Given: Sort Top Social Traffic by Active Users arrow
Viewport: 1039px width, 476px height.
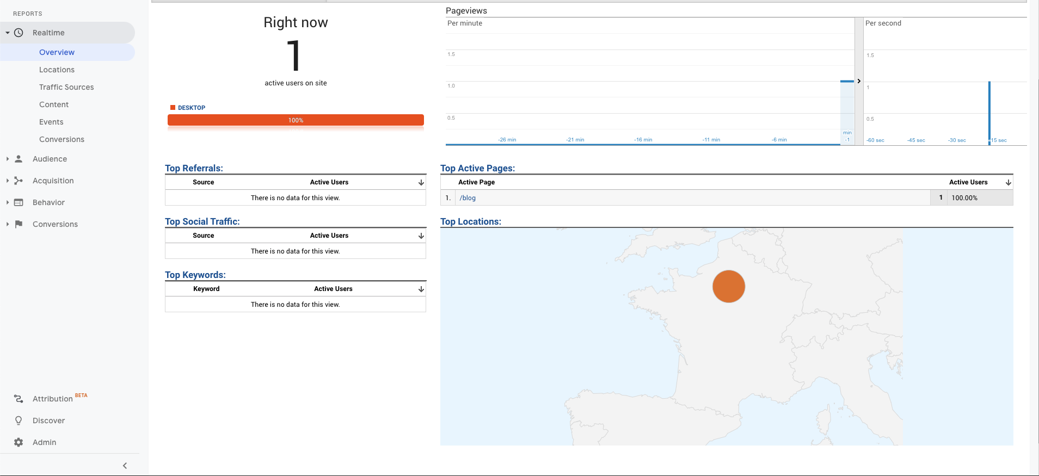Looking at the screenshot, I should pos(421,236).
